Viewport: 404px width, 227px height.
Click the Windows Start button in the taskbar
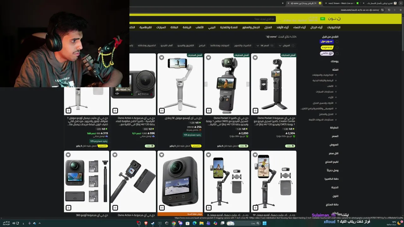tap(264, 223)
